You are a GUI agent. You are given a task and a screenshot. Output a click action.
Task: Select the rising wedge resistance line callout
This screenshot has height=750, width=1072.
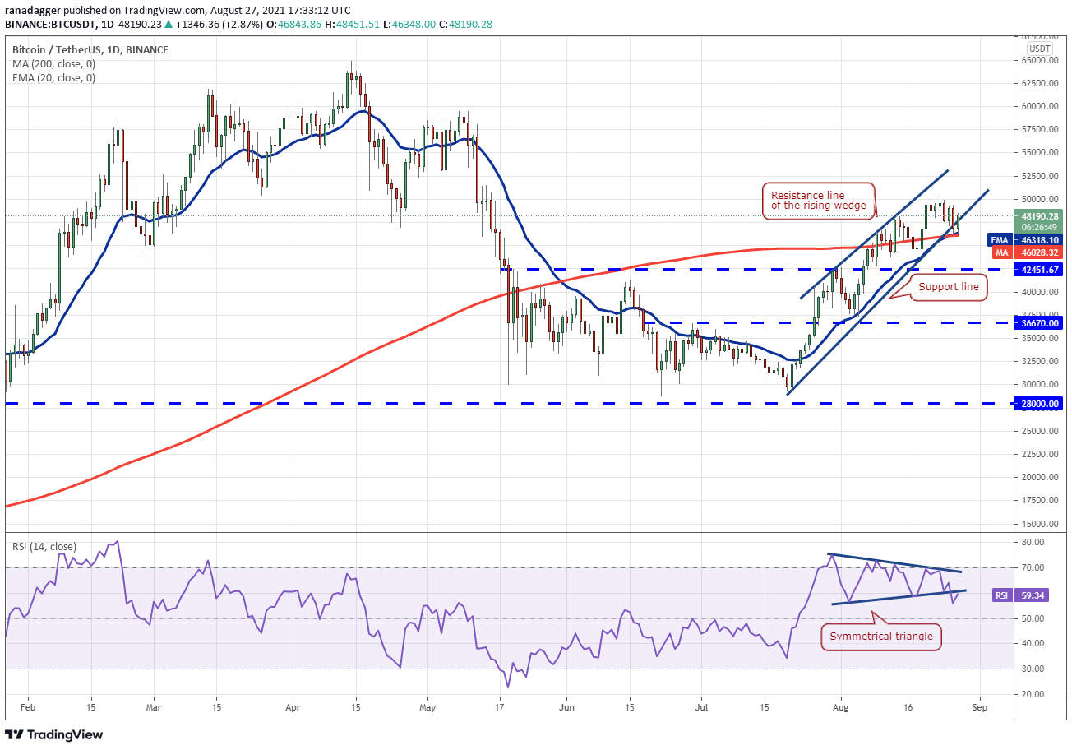[x=818, y=200]
